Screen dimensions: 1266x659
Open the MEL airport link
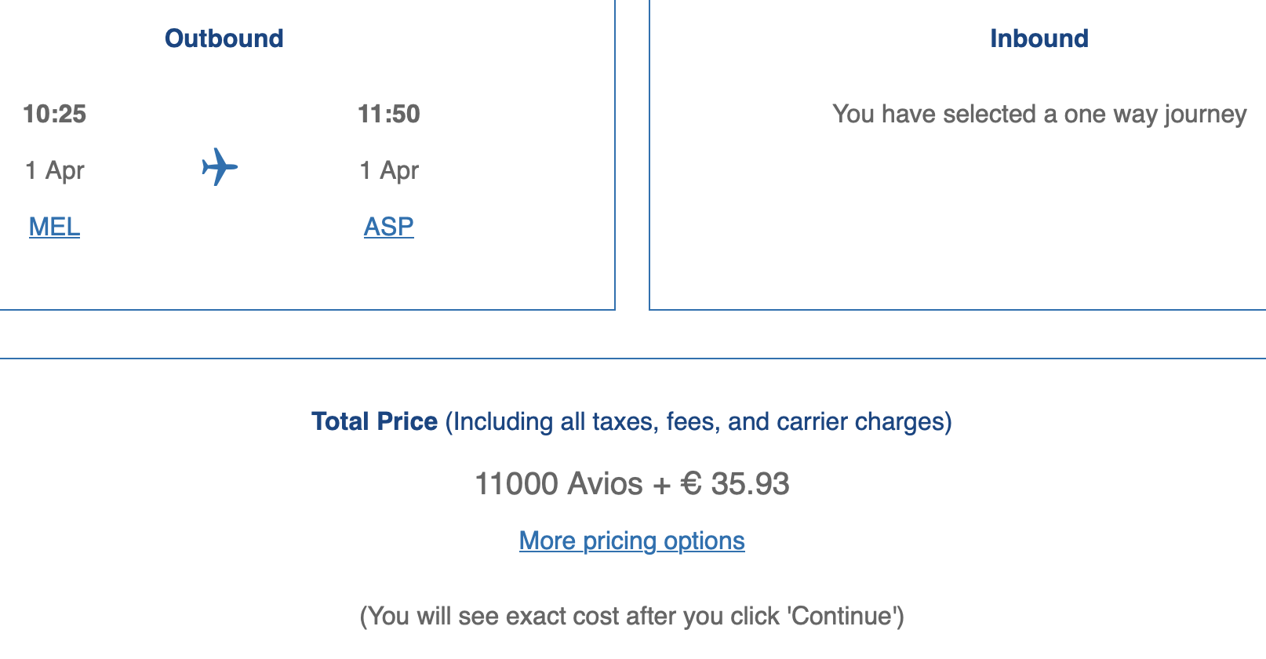(54, 227)
